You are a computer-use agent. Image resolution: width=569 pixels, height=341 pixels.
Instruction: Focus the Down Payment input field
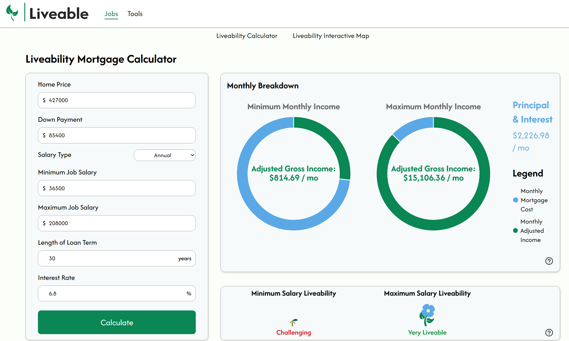point(117,135)
